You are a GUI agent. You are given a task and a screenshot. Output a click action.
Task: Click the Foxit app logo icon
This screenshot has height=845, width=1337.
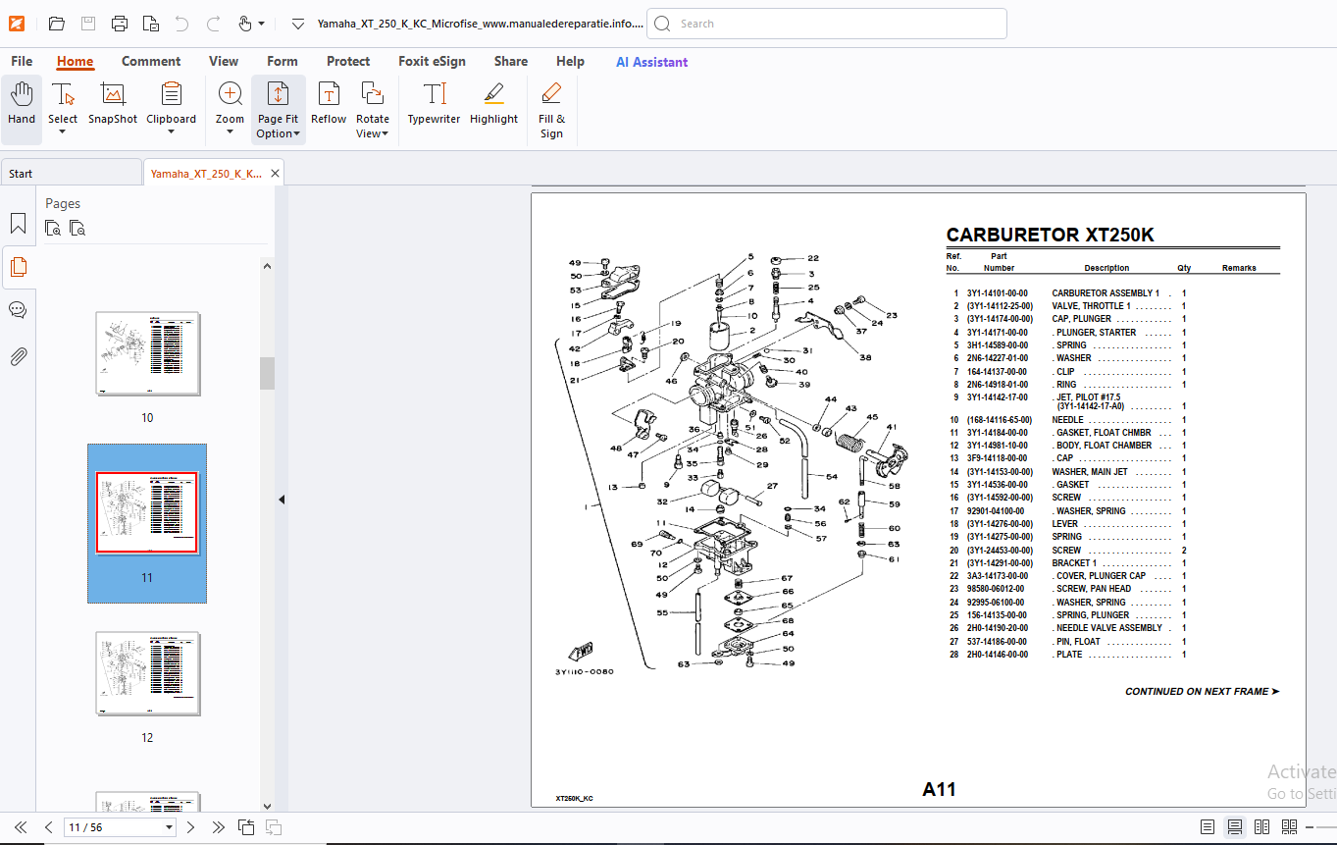17,23
